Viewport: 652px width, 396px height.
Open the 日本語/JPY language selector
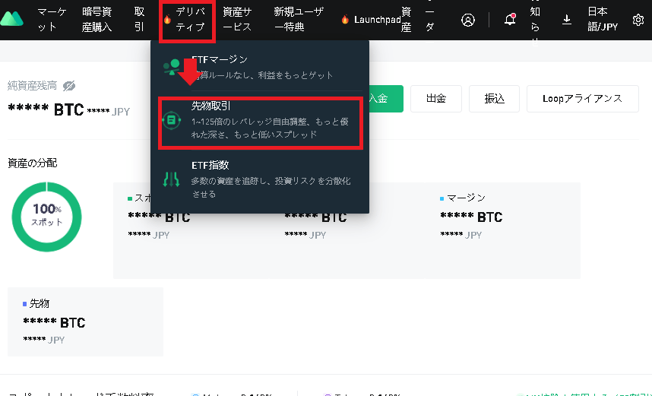tap(603, 20)
